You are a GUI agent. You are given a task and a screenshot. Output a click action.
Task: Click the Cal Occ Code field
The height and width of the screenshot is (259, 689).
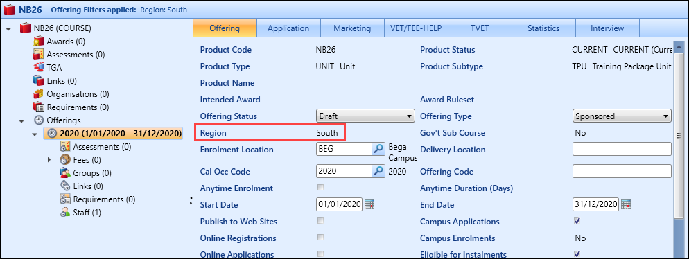tap(344, 171)
